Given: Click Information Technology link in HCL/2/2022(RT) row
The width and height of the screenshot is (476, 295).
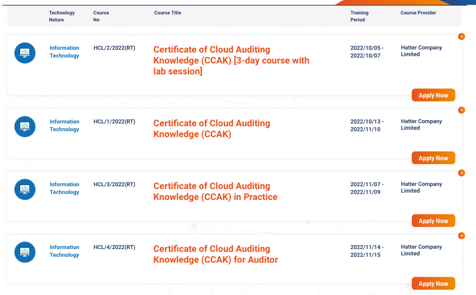Looking at the screenshot, I should (x=64, y=52).
